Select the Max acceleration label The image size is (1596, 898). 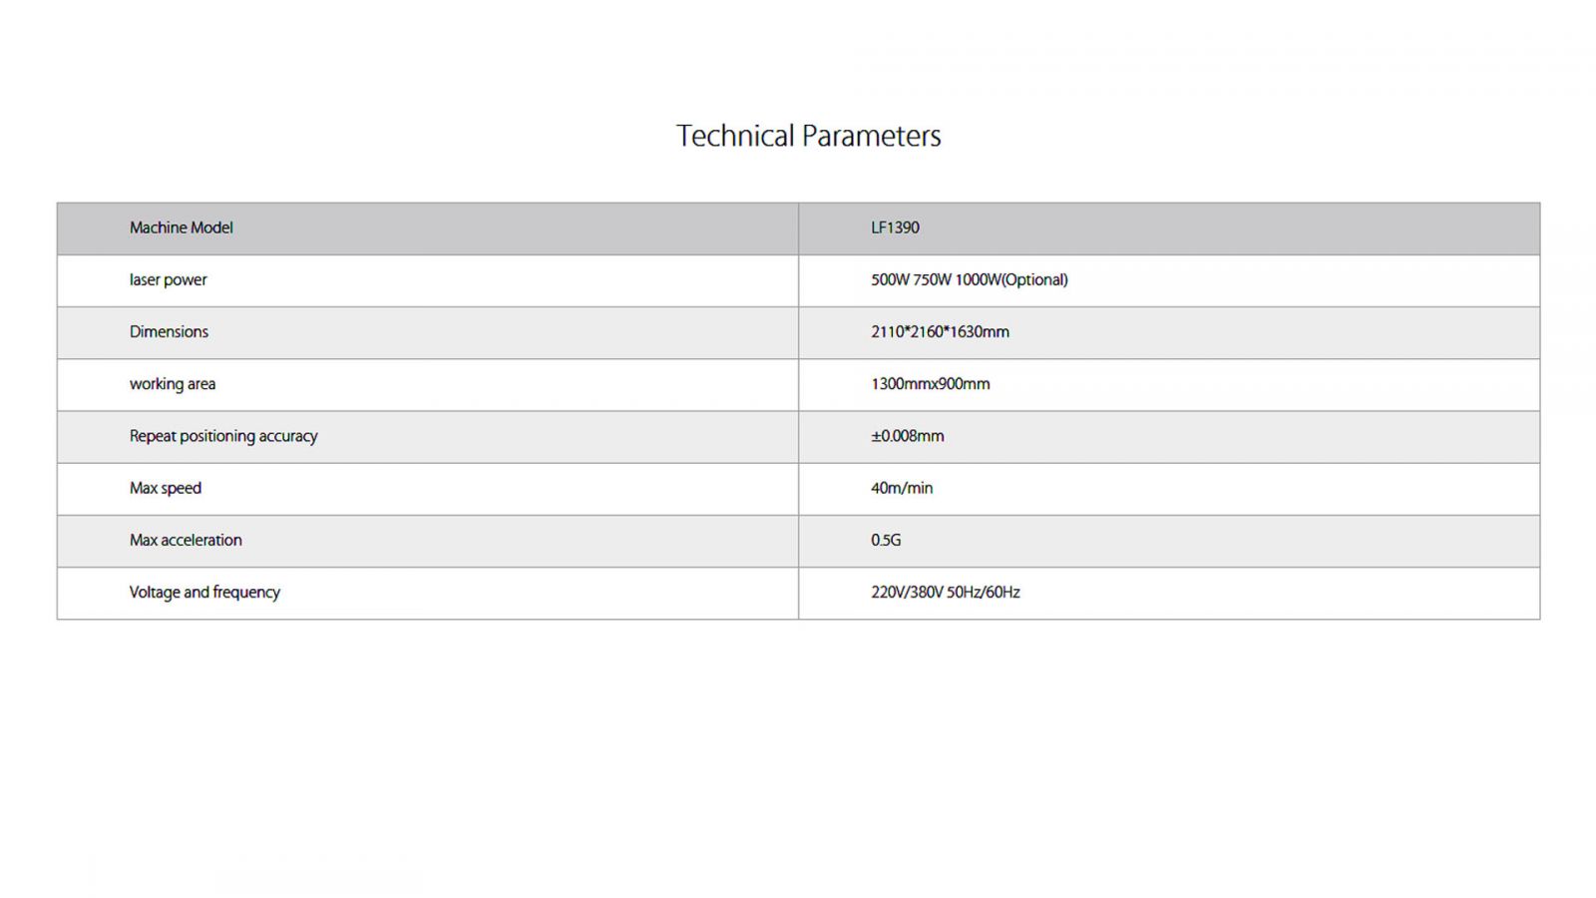186,540
